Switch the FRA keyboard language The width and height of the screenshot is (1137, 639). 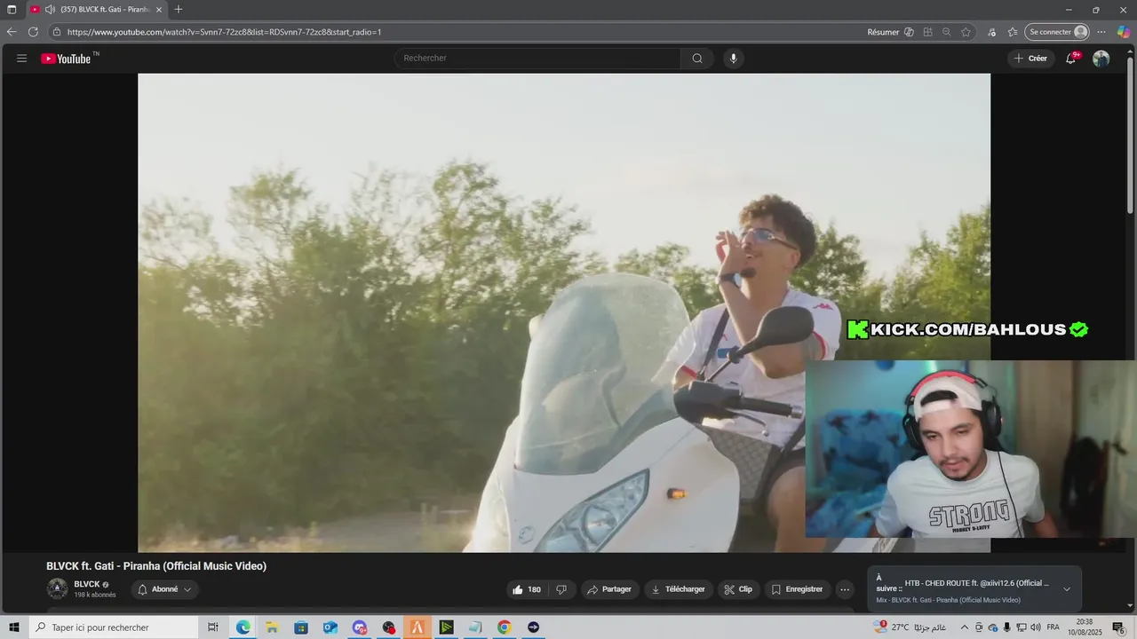1054,627
